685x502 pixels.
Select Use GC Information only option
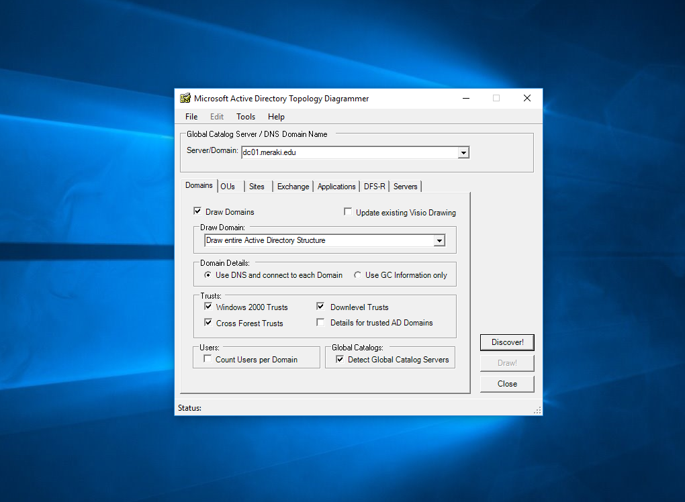(x=357, y=275)
